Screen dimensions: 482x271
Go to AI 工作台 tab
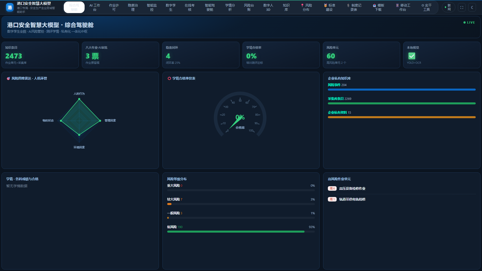95,8
